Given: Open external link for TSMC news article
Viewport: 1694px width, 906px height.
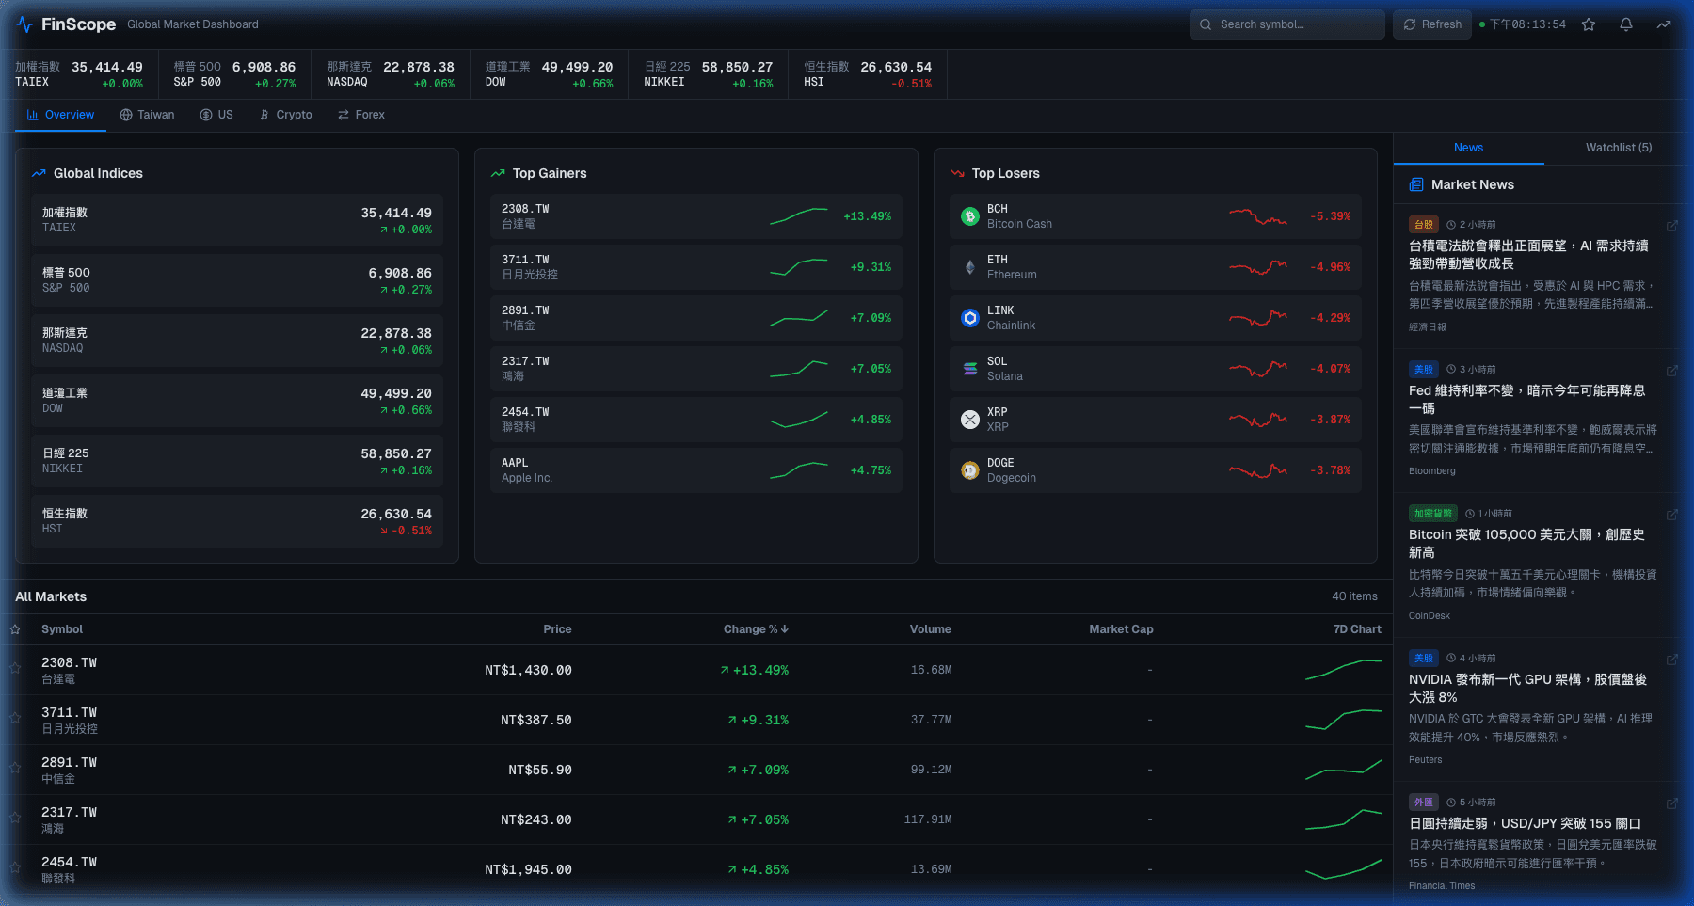Looking at the screenshot, I should [1672, 226].
